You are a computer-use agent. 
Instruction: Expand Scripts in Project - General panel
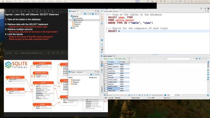[x=70, y=84]
